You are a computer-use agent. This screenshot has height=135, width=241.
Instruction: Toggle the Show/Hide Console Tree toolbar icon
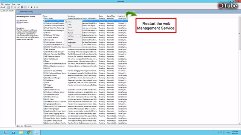[8, 7]
